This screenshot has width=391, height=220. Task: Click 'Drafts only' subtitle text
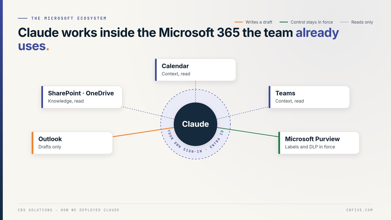coord(50,147)
